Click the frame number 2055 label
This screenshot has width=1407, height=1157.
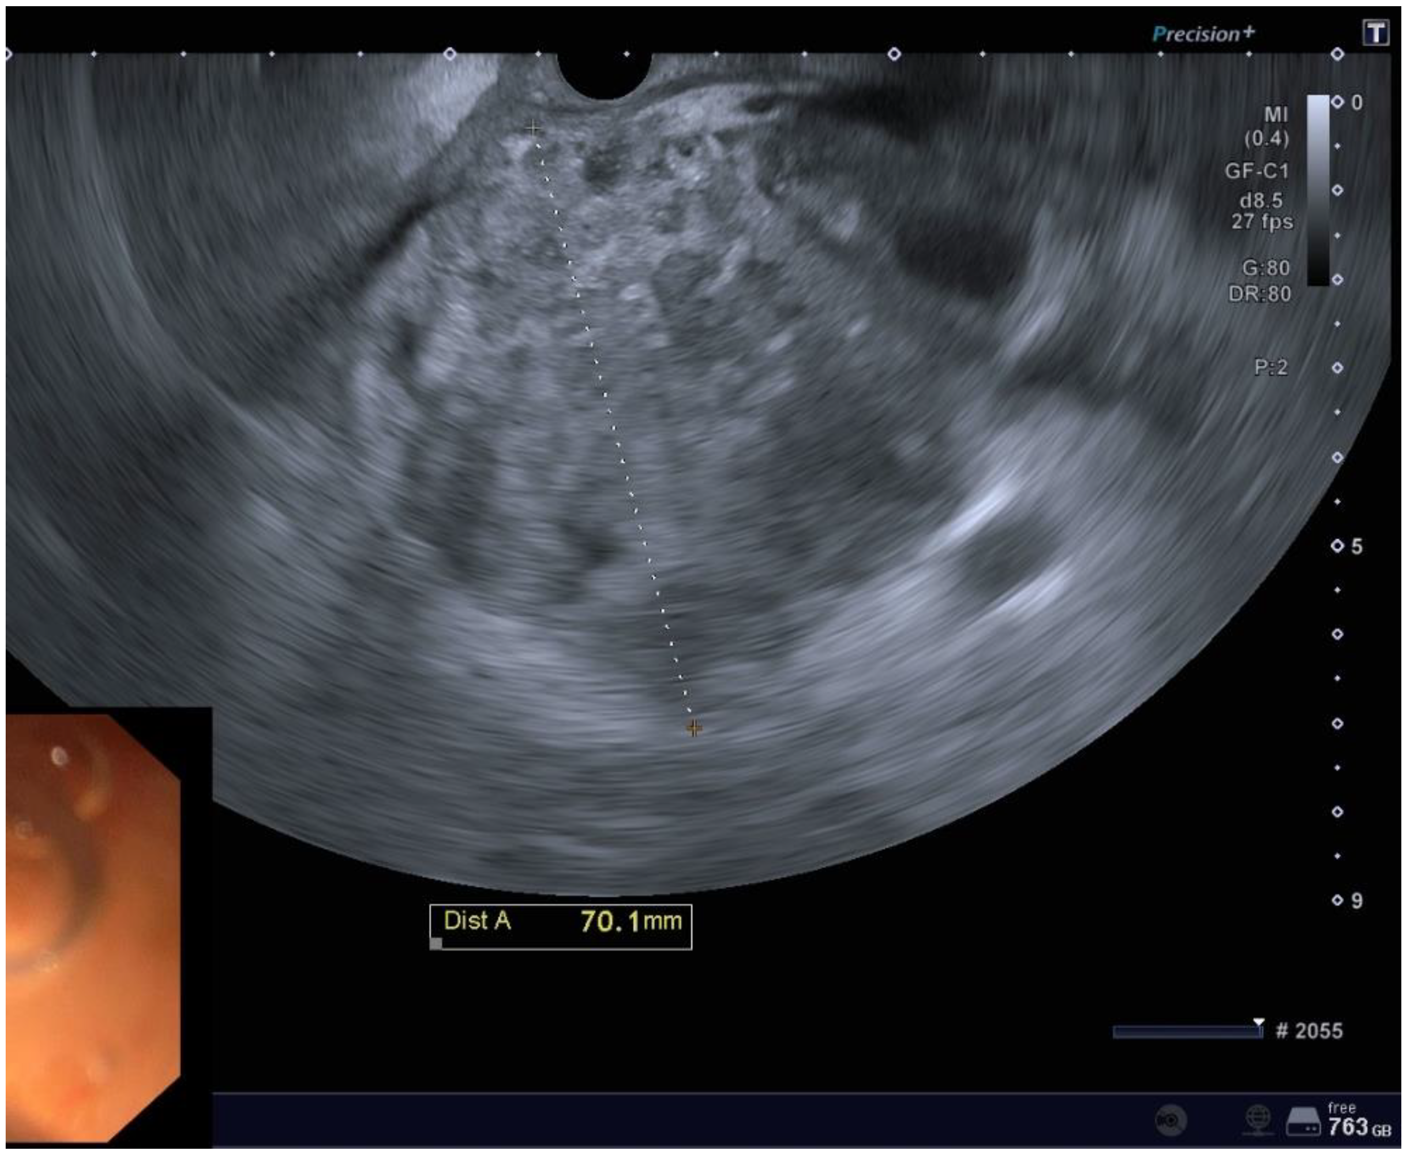(x=1308, y=1031)
